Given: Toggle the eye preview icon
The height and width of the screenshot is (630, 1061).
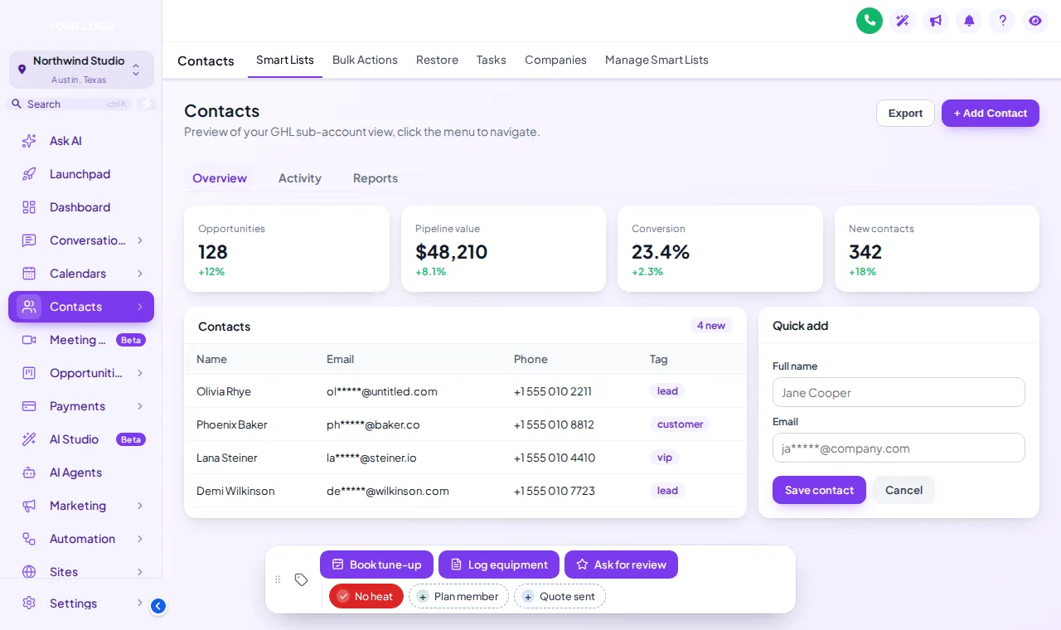Looking at the screenshot, I should tap(1034, 21).
